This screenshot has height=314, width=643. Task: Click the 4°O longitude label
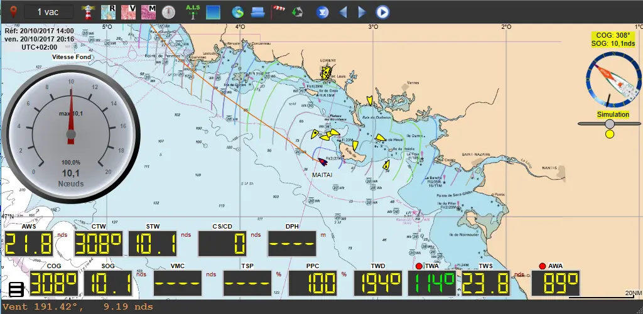240,27
